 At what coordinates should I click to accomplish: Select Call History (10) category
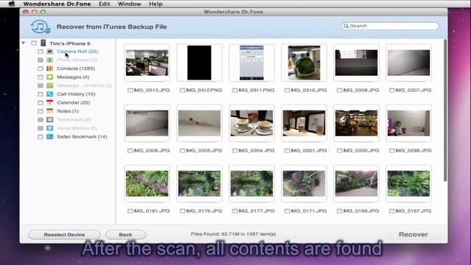click(76, 94)
